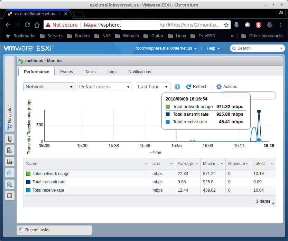Click the Total transmit rate color swatch
Image resolution: width=288 pixels, height=241 pixels.
(28, 182)
